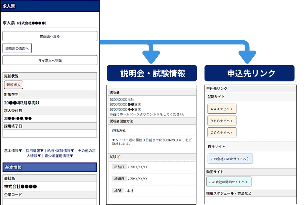Viewport: 307px width, 205px height.
Task: Open the ＣＣＣナビへ job site link
Action: (x=222, y=132)
